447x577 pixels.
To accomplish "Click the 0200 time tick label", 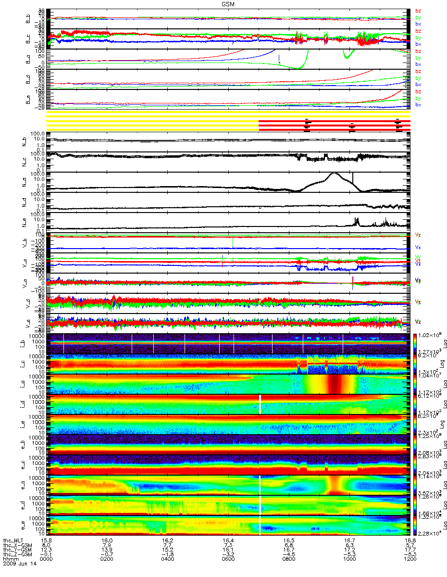I will 107,560.
